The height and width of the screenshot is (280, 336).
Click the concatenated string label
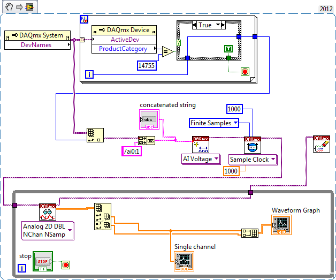(x=167, y=105)
